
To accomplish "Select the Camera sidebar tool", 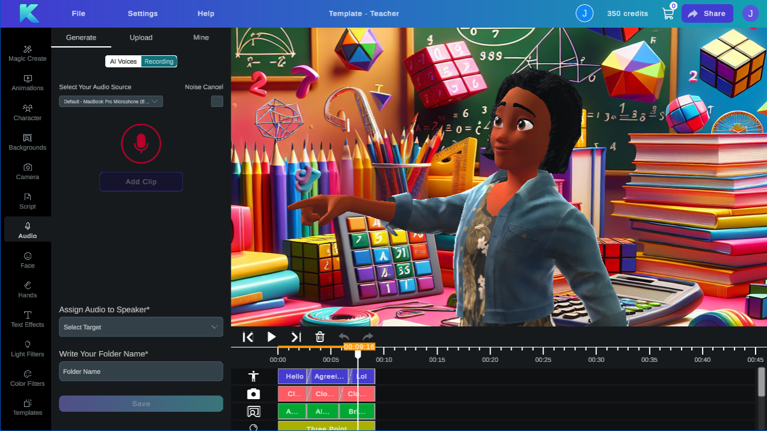I will 27,171.
